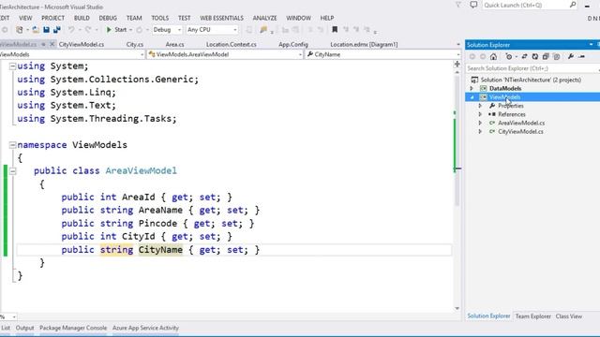Click the split editor plus icon
Image resolution: width=600 pixels, height=337 pixels.
tap(457, 64)
